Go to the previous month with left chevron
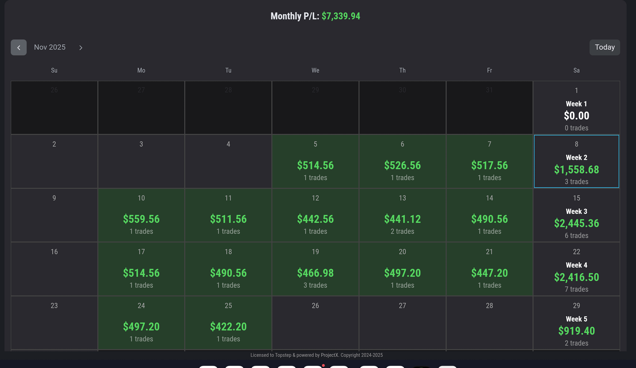 click(18, 47)
